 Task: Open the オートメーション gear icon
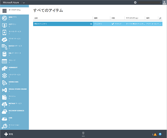coord(4,126)
